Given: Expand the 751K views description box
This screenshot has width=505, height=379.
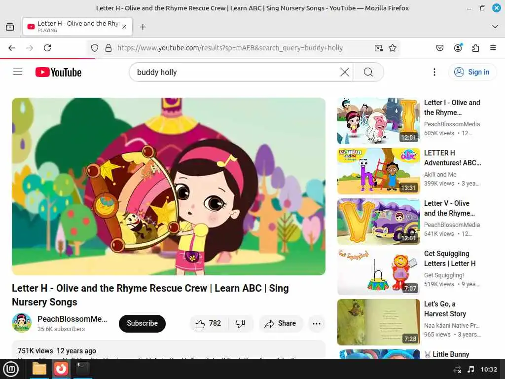Looking at the screenshot, I should (x=169, y=350).
